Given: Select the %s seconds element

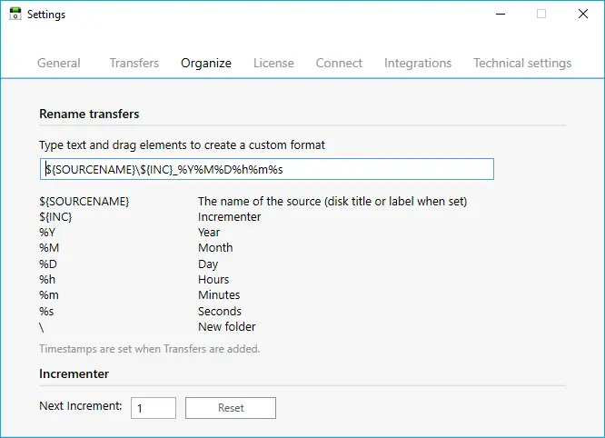Looking at the screenshot, I should click(46, 311).
